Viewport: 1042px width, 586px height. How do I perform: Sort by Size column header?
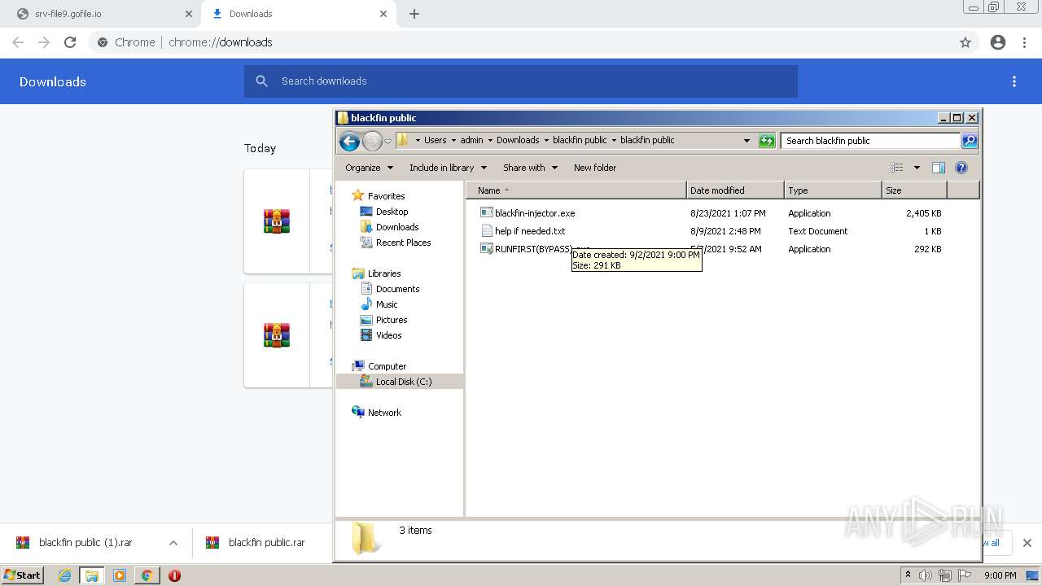[x=914, y=190]
